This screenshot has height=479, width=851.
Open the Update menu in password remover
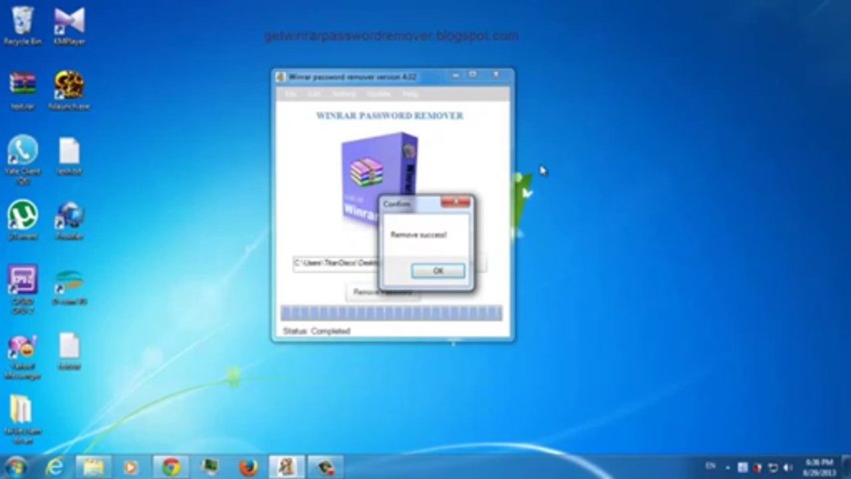coord(379,94)
